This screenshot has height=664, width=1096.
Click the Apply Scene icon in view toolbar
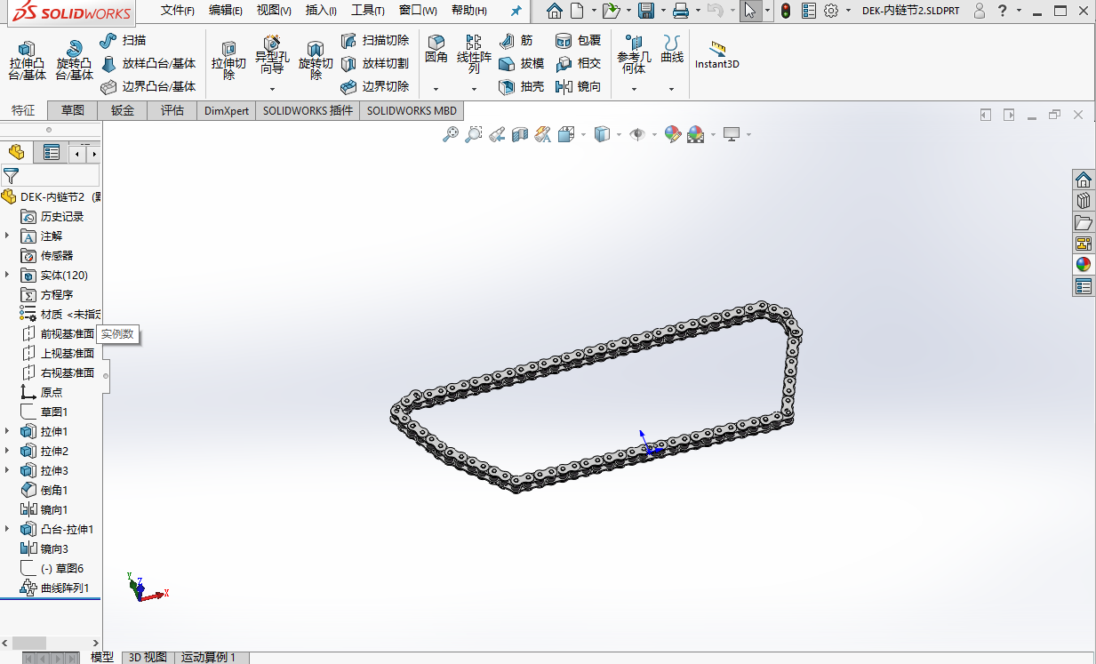point(696,134)
